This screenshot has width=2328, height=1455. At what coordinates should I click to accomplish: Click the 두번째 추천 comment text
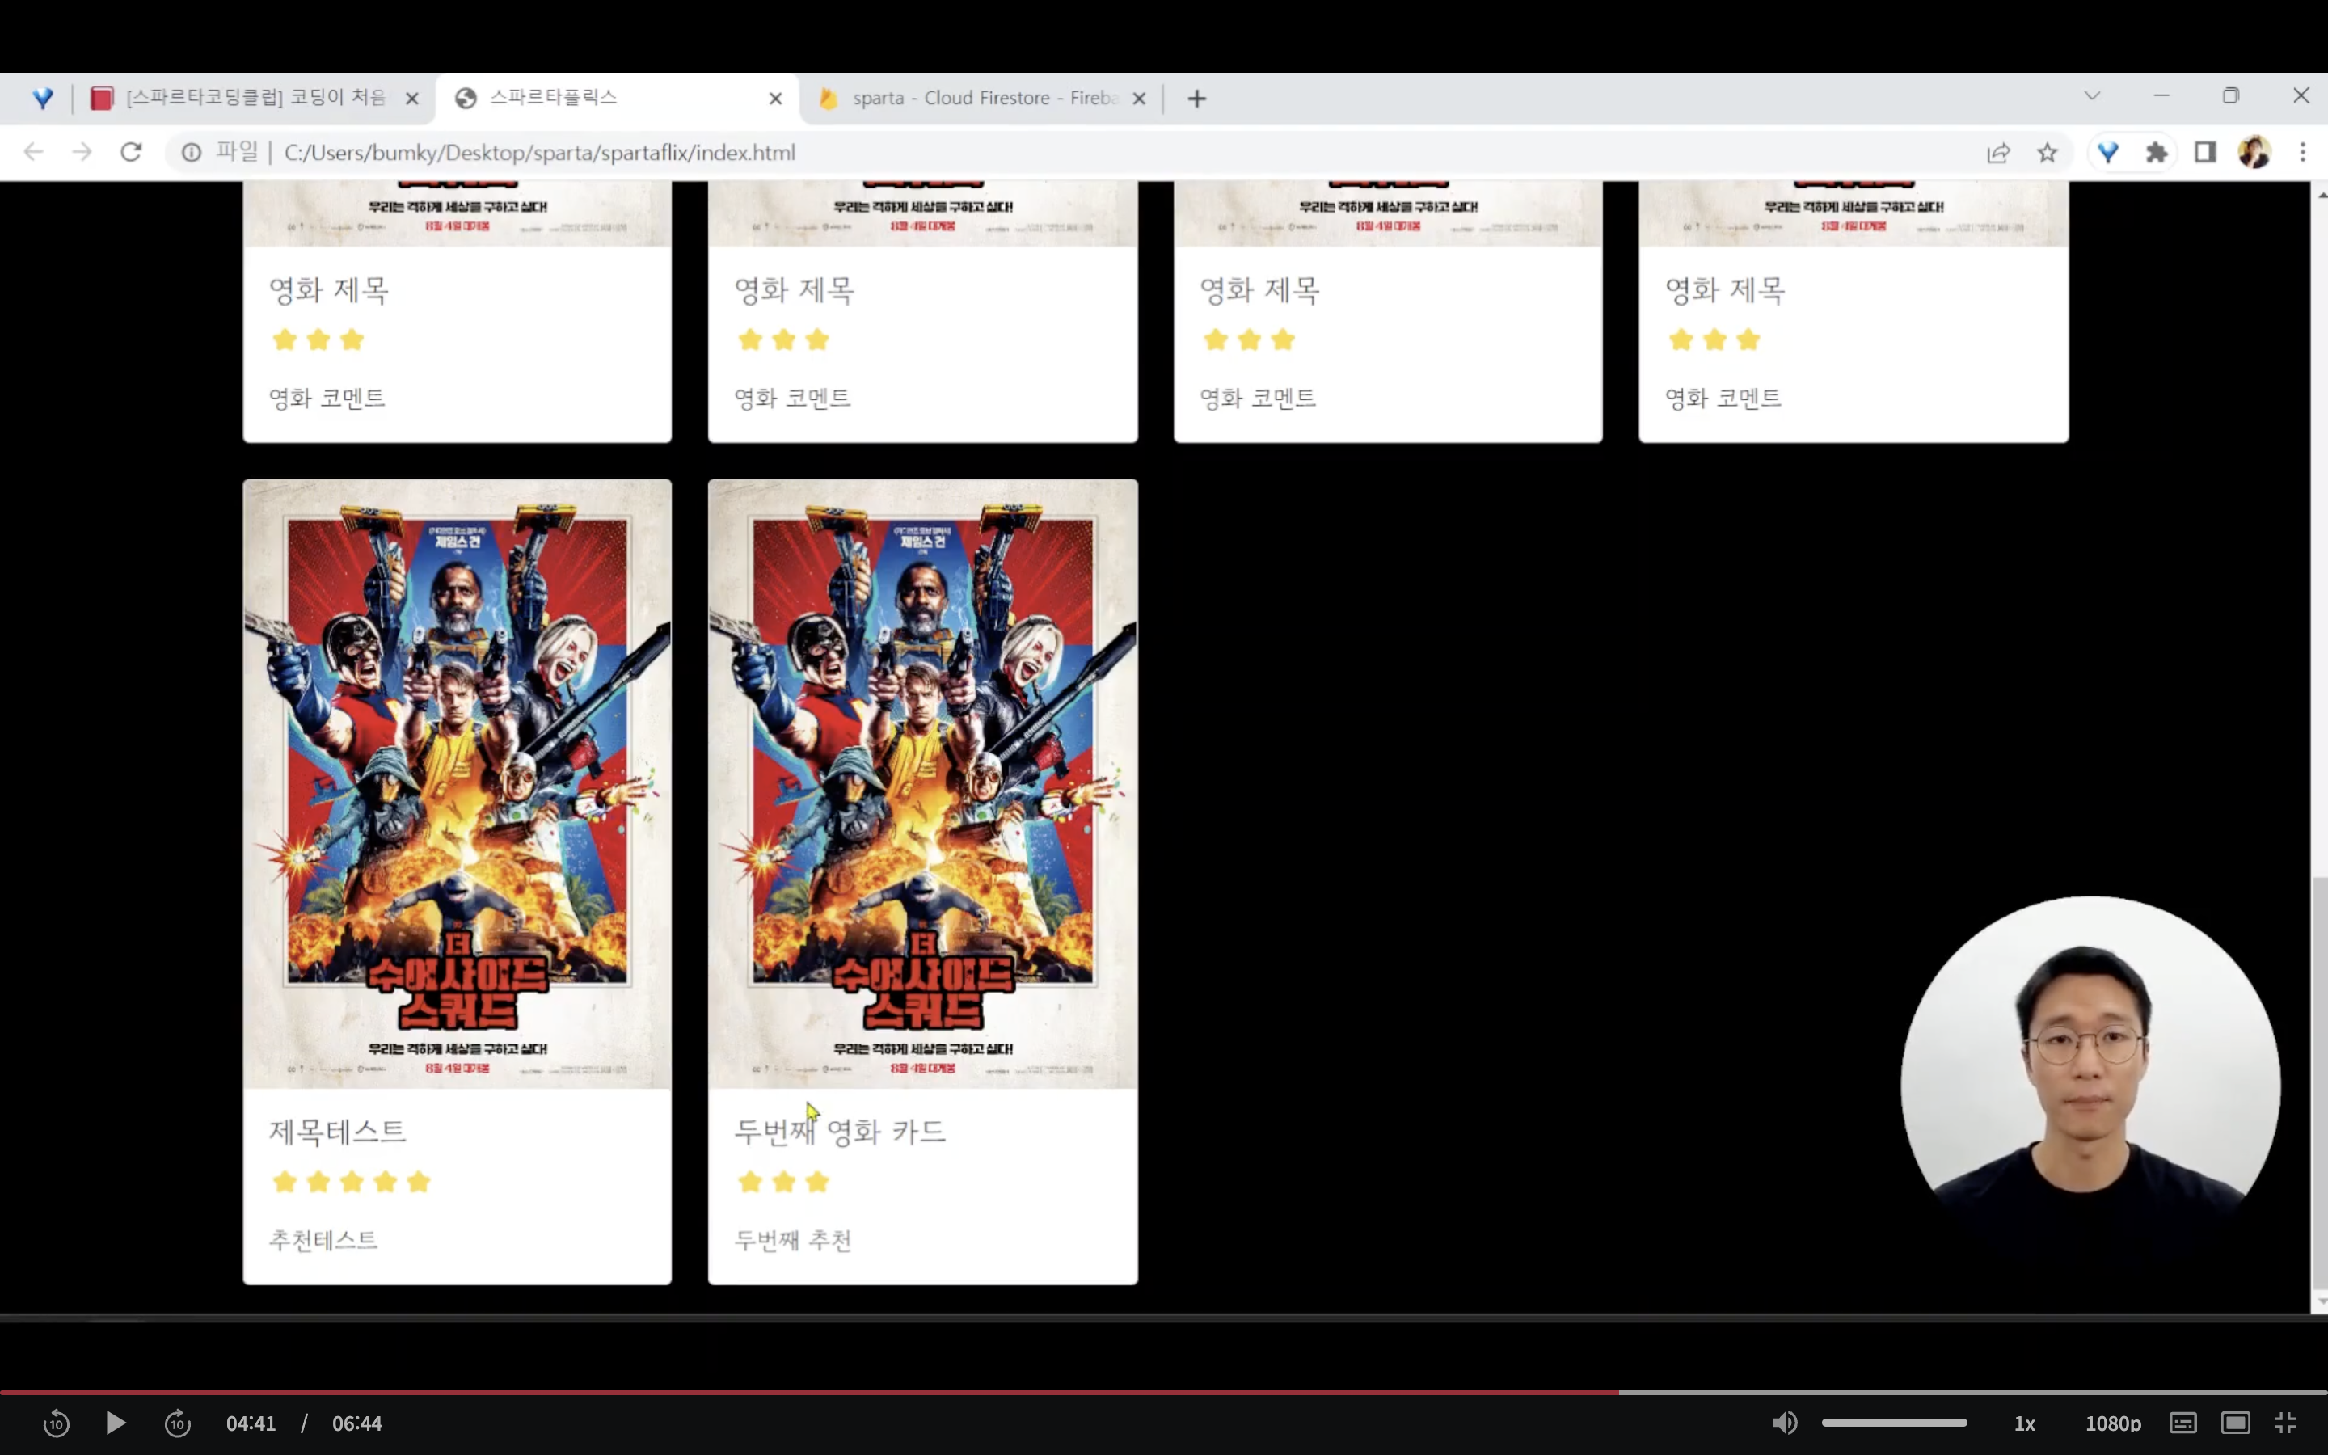coord(793,1239)
